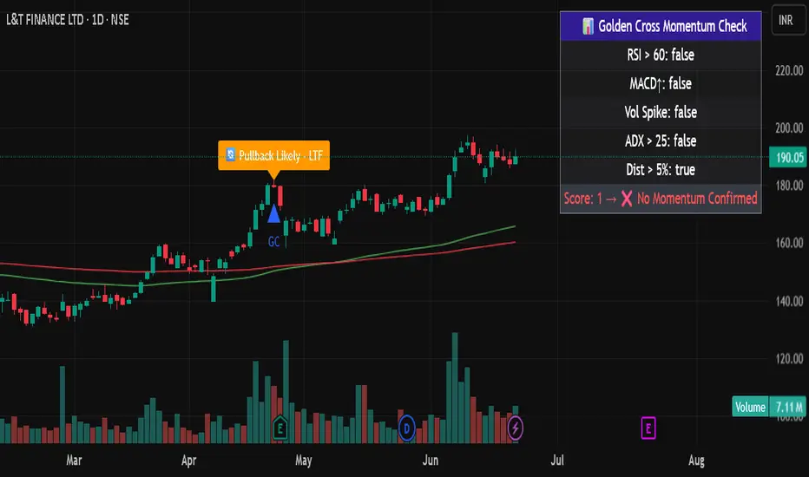Click the Golden Cross Momentum Check header
This screenshot has height=477, width=809.
tap(661, 26)
